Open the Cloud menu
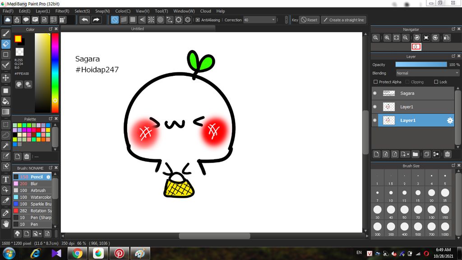 click(205, 11)
